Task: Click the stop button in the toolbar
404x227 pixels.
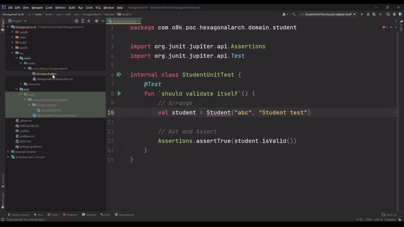Action: pos(381,15)
